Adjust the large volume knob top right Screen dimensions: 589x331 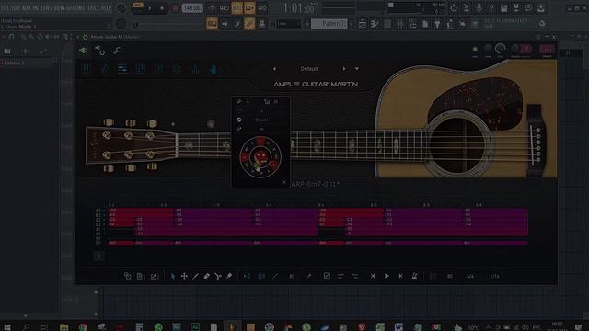[501, 49]
